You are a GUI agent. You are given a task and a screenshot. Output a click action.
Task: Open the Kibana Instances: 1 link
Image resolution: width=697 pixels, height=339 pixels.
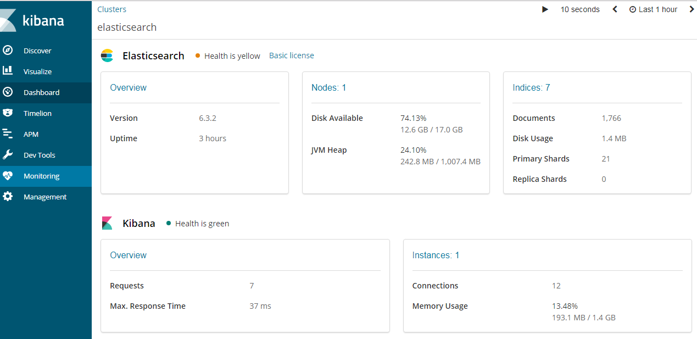436,255
